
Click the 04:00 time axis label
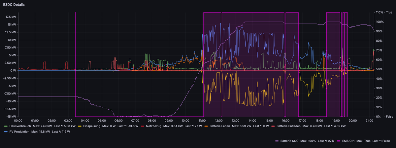85,121
